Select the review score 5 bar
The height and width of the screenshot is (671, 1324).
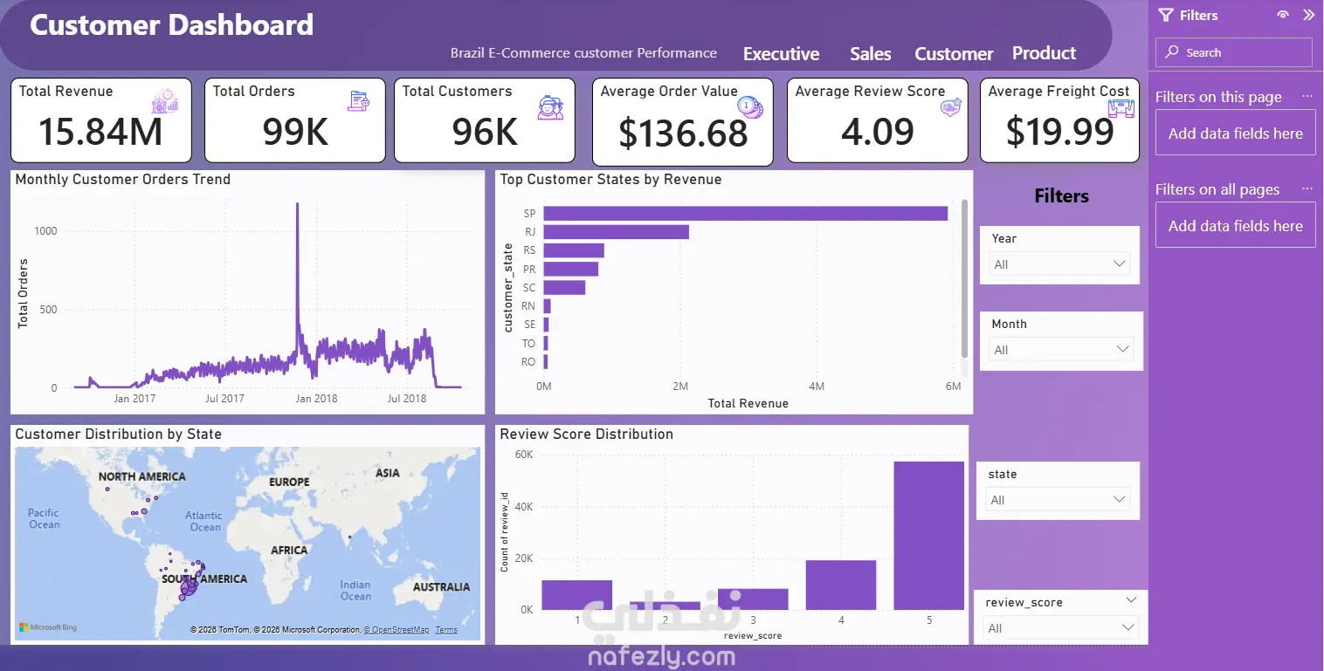point(928,535)
